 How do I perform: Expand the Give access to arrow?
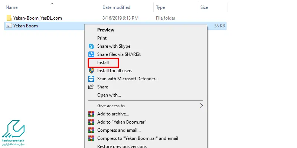[202, 106]
